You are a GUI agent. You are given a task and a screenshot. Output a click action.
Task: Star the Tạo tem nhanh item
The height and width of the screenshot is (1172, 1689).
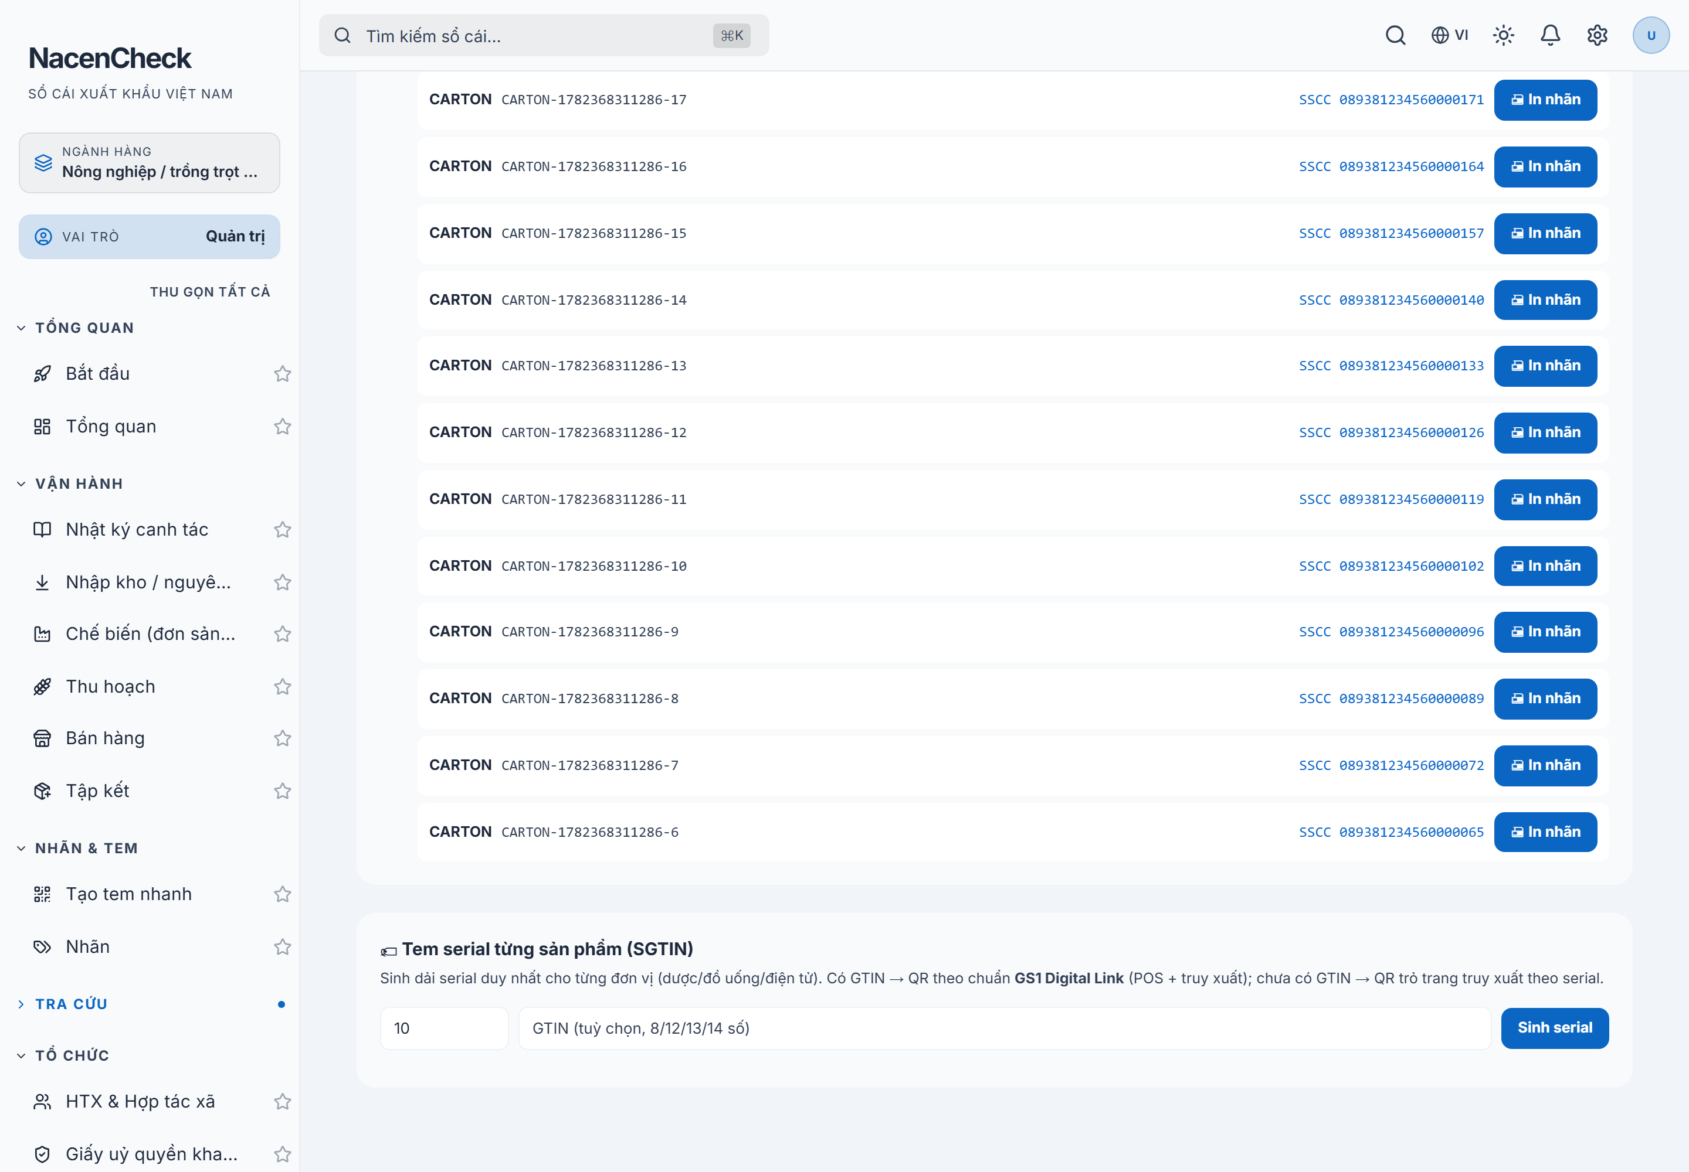click(x=282, y=894)
